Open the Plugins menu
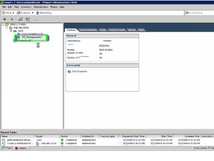The width and height of the screenshot is (214, 161). tap(53, 7)
